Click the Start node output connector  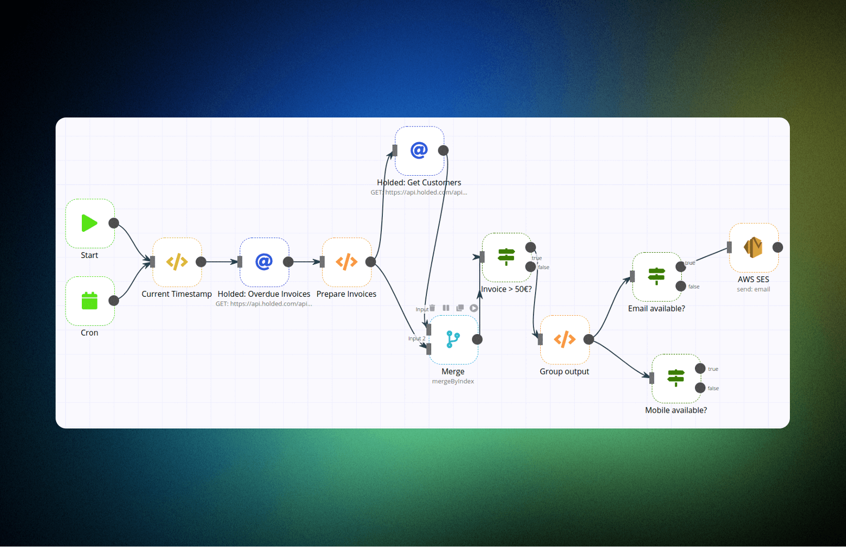tap(114, 223)
